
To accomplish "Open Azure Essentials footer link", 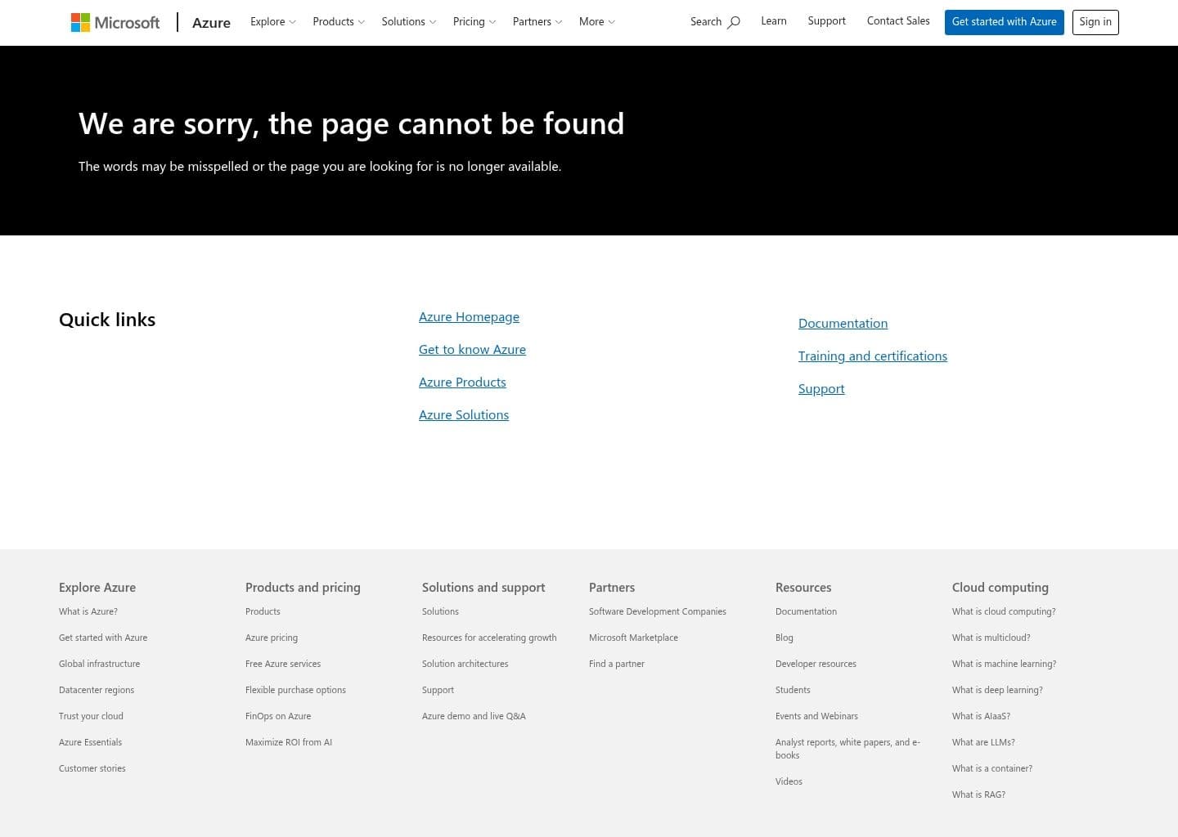I will (90, 742).
